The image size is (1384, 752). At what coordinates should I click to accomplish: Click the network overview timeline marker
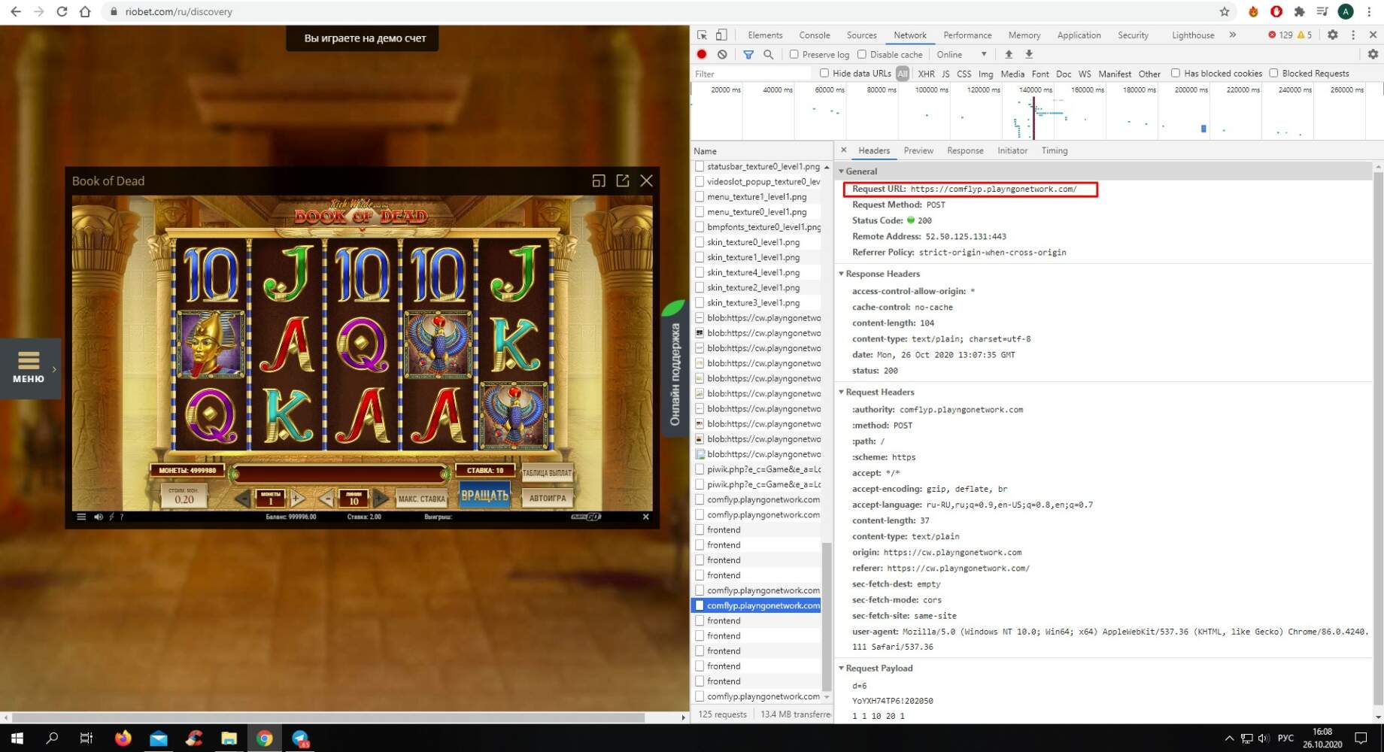coord(1033,118)
